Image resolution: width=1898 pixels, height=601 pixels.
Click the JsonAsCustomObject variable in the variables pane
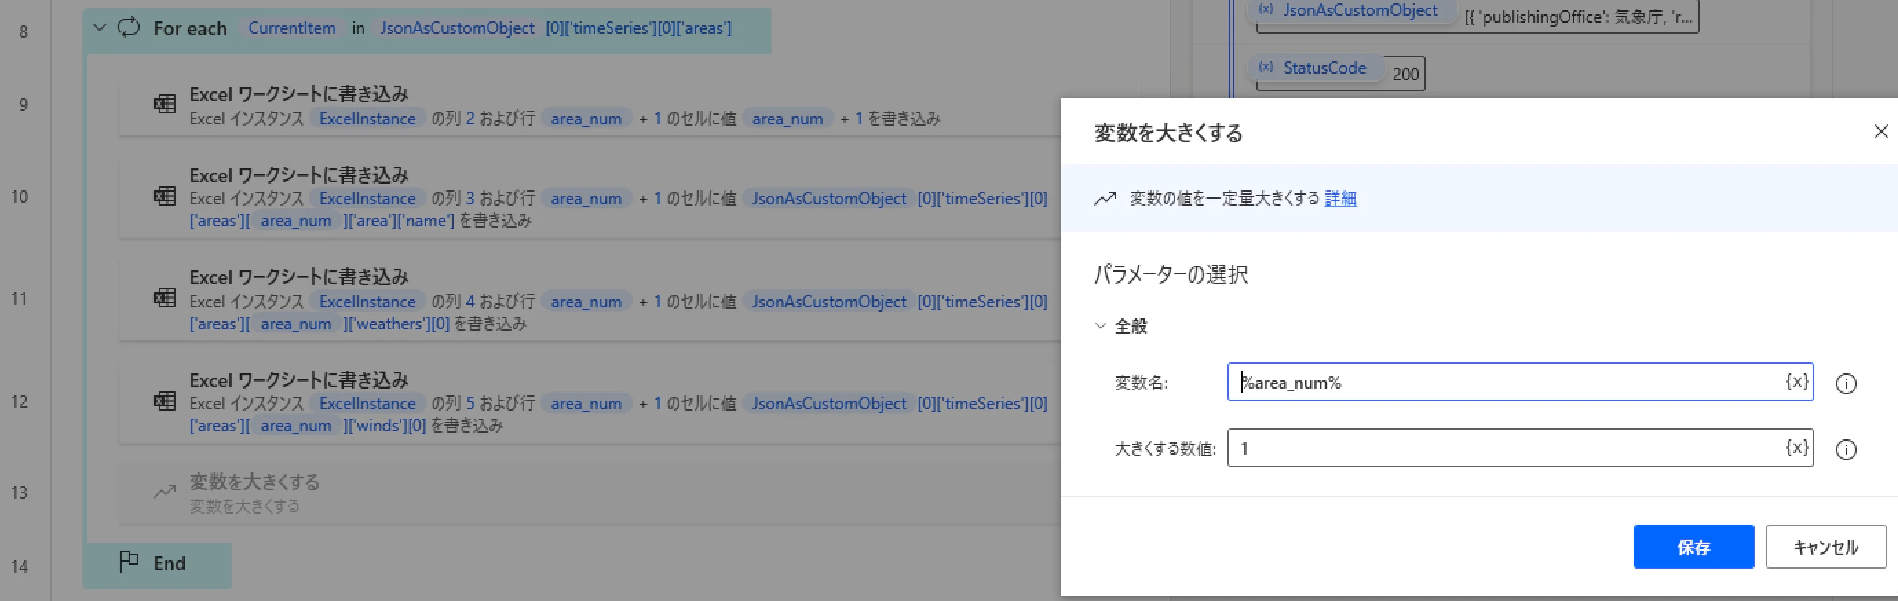tap(1360, 10)
